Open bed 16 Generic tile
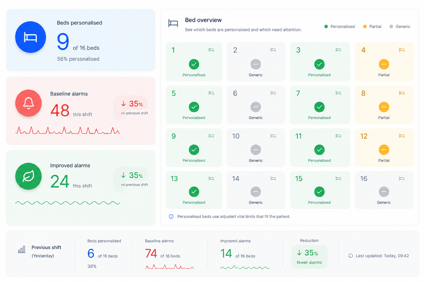This screenshot has height=283, width=425. (x=384, y=190)
